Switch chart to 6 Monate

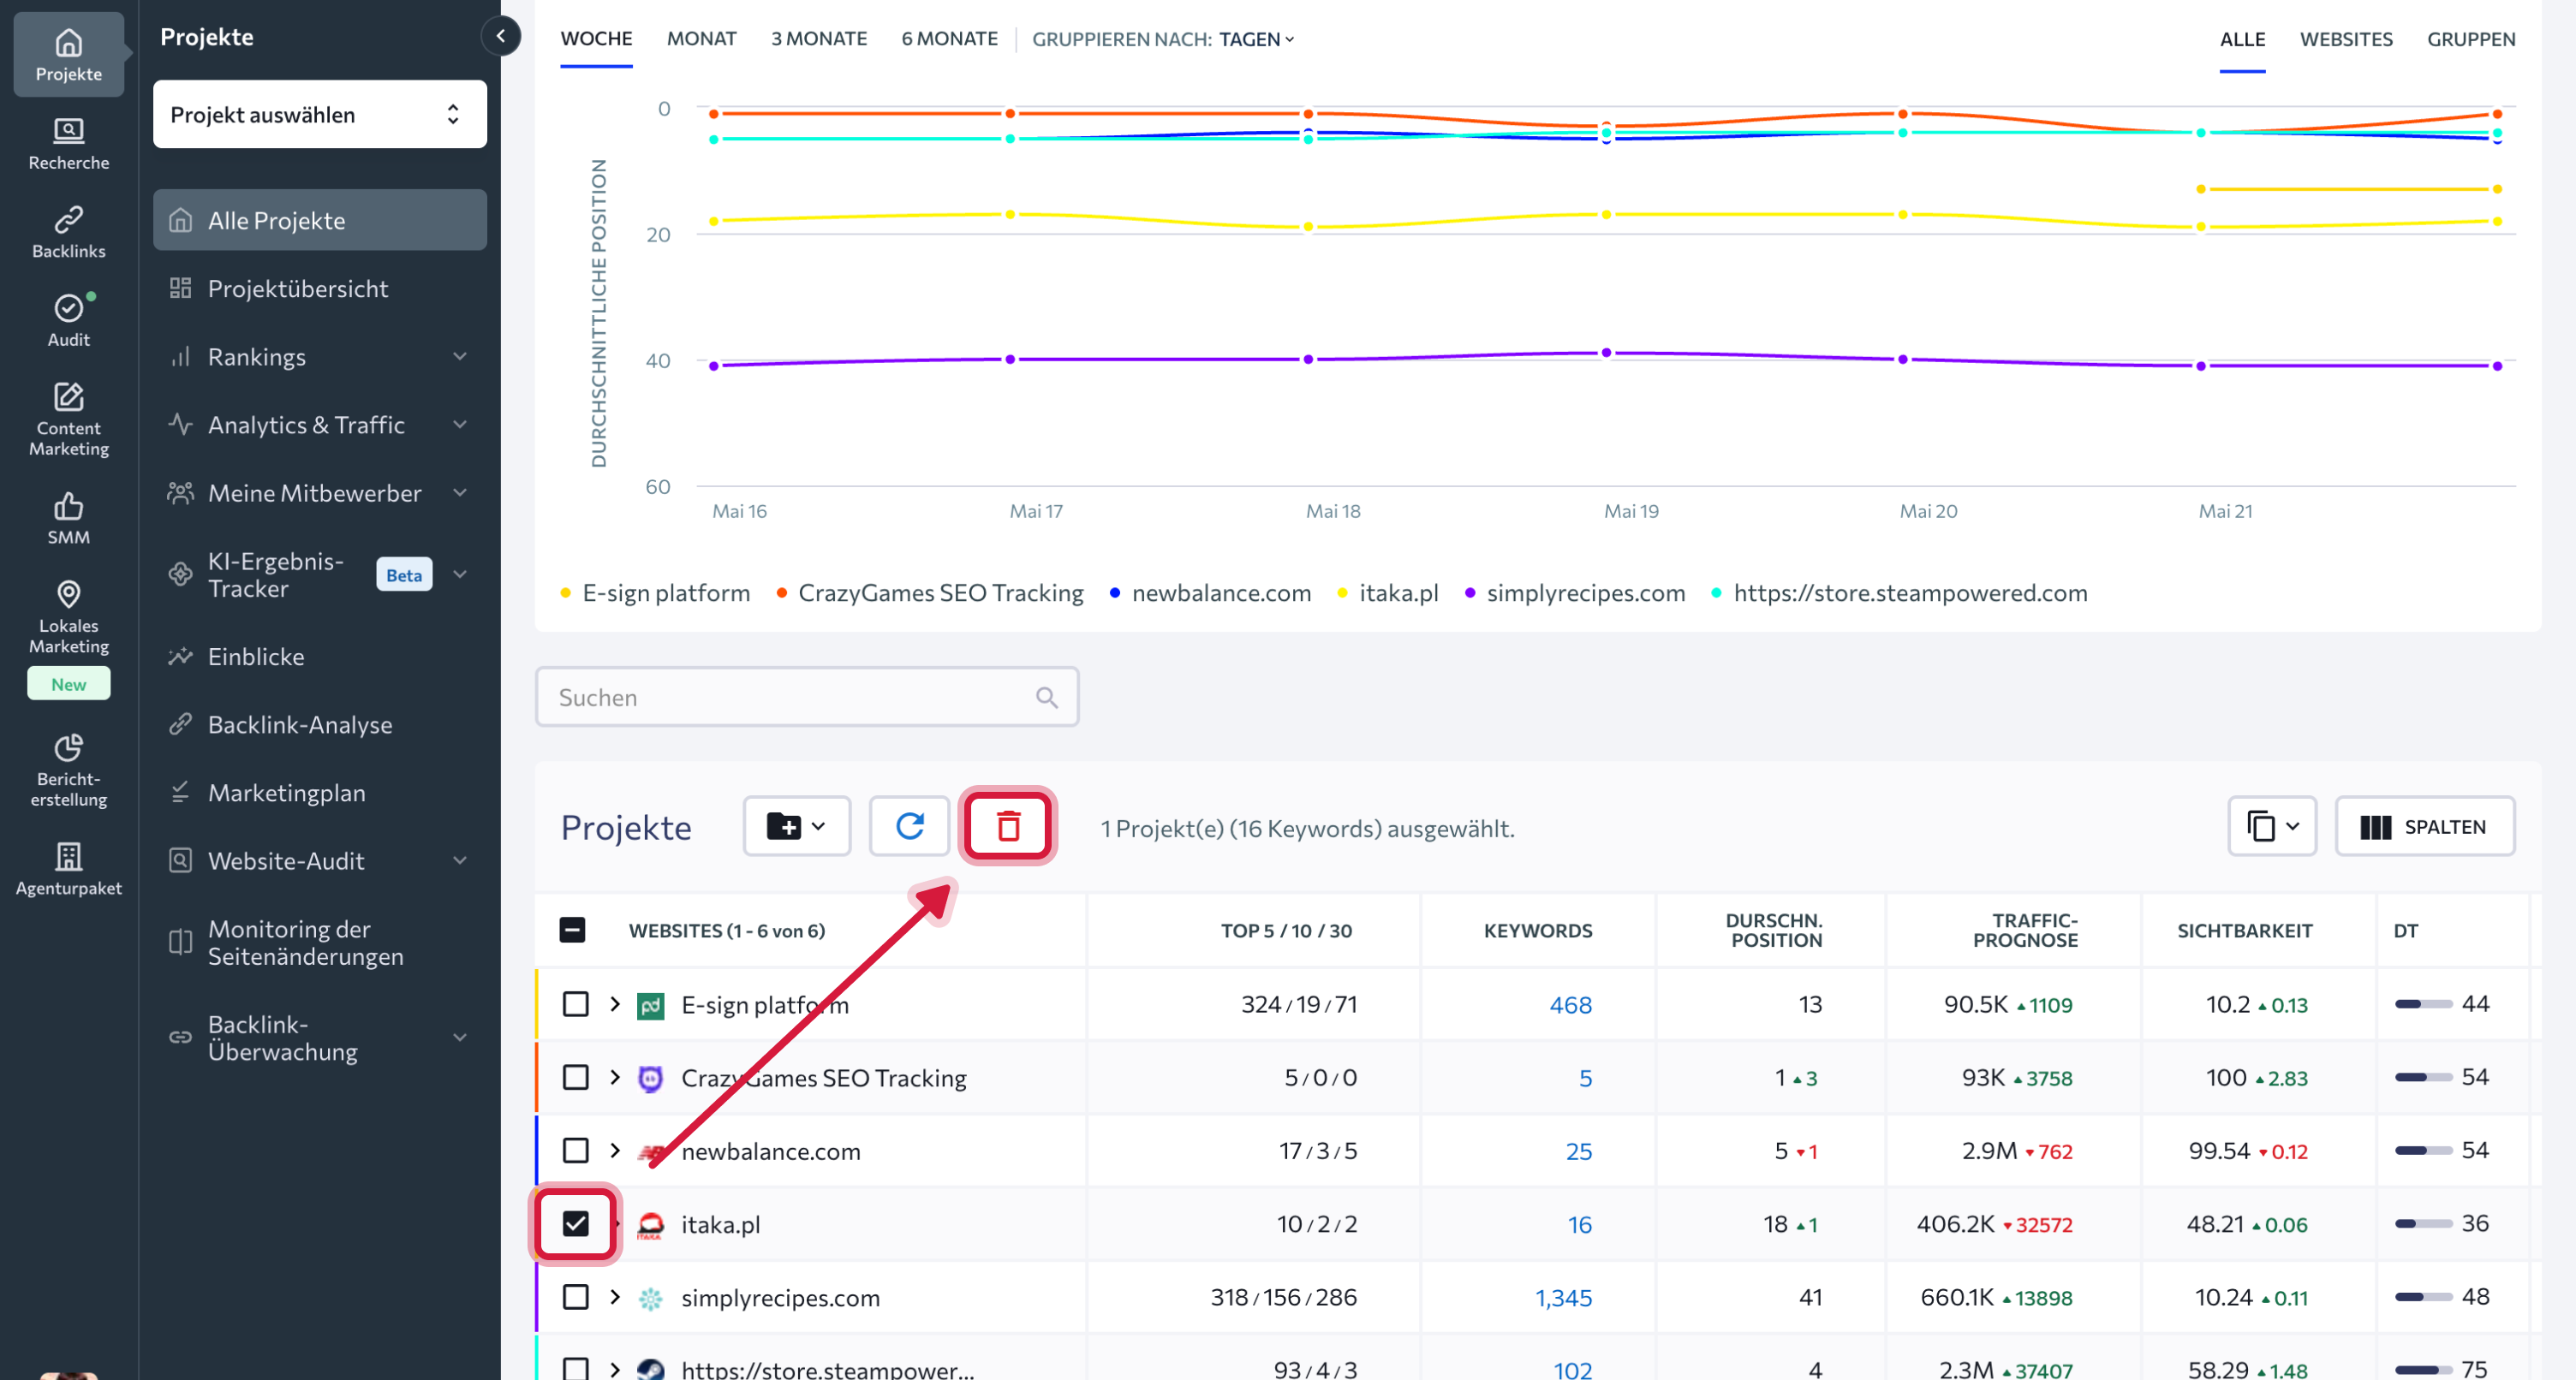(949, 39)
